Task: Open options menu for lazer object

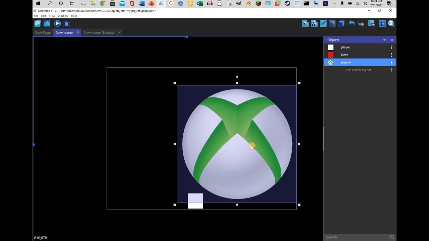Action: pos(391,55)
